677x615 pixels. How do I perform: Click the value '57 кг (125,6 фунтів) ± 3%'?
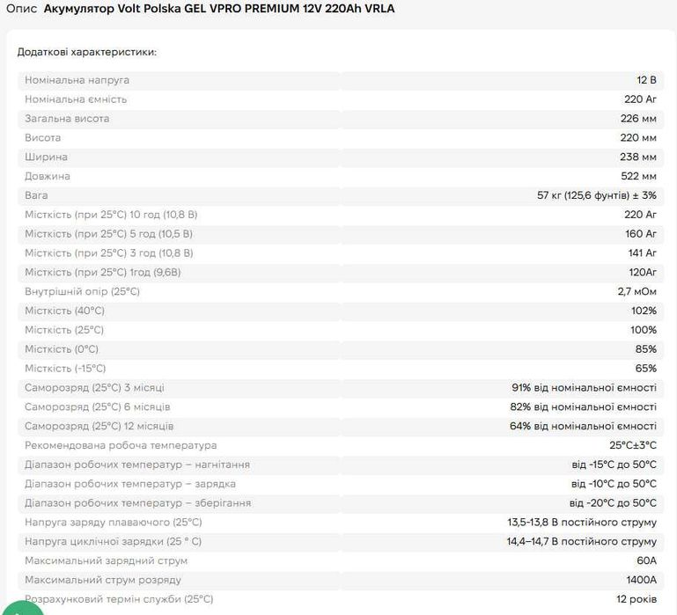point(597,195)
